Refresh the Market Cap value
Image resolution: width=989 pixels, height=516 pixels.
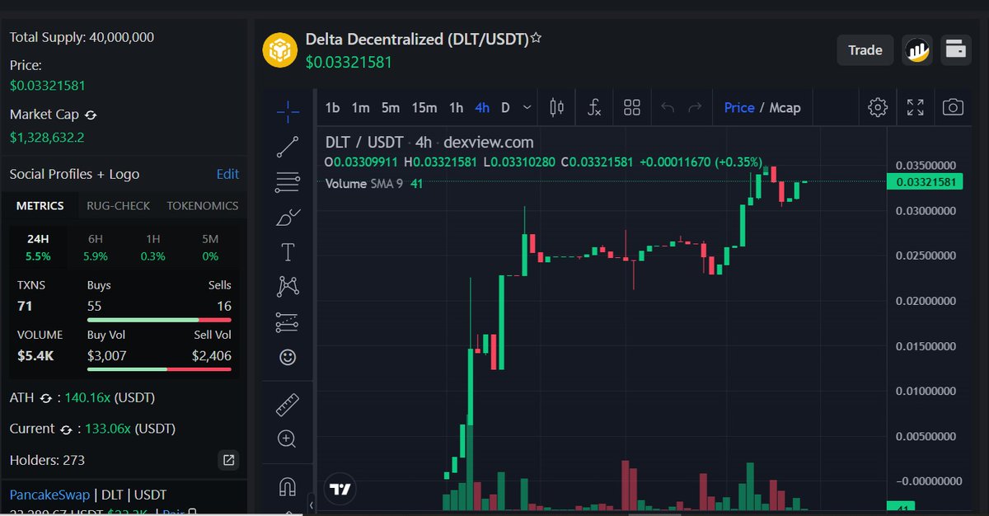[91, 115]
